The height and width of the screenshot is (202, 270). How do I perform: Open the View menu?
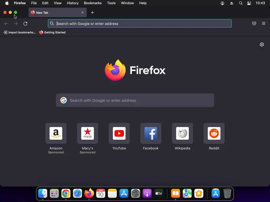click(58, 3)
